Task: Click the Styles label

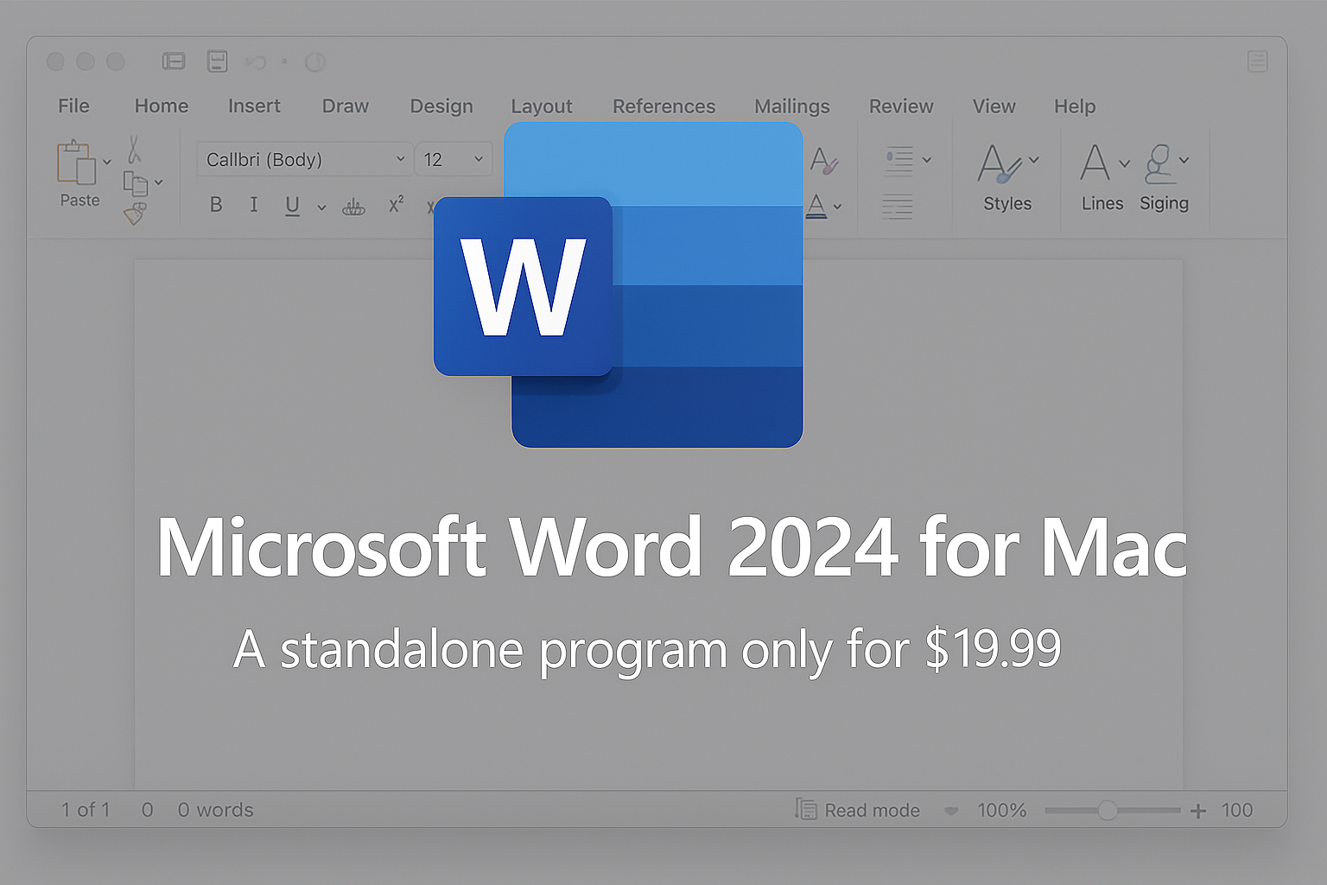Action: coord(1007,203)
